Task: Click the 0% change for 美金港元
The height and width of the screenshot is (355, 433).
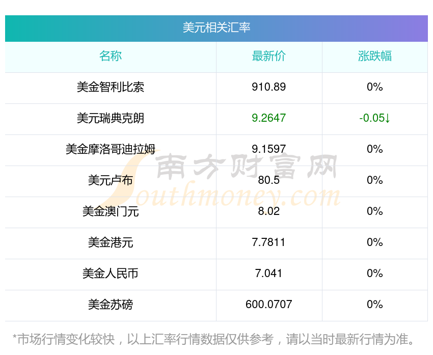Action: click(x=375, y=242)
